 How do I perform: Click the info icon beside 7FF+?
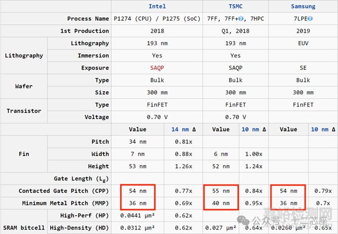241,19
